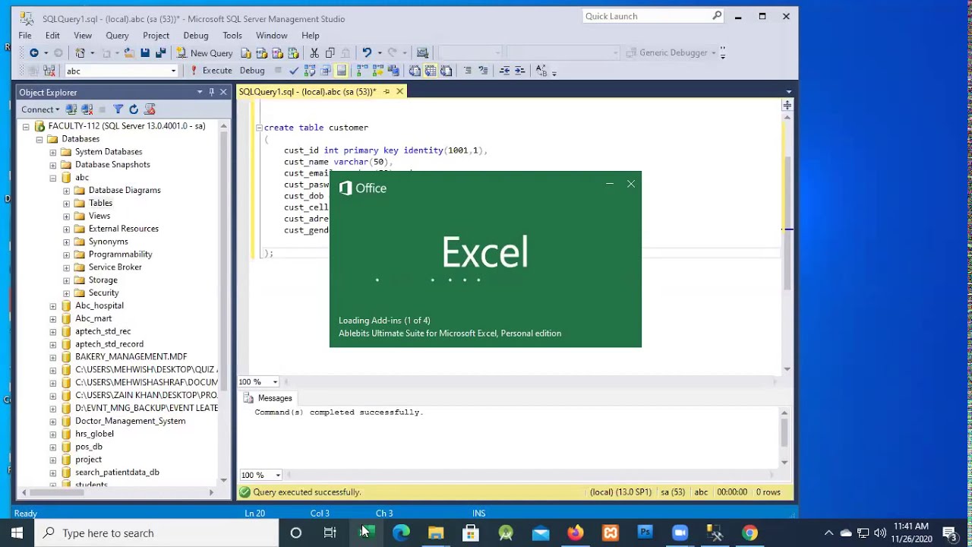972x547 pixels.
Task: Expand the Tables folder
Action: pyautogui.click(x=66, y=204)
